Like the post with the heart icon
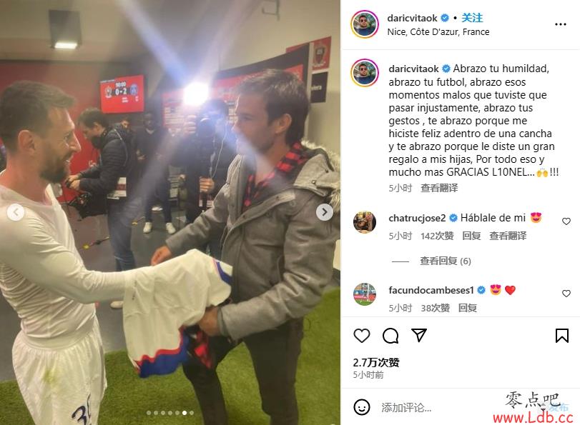 [361, 336]
